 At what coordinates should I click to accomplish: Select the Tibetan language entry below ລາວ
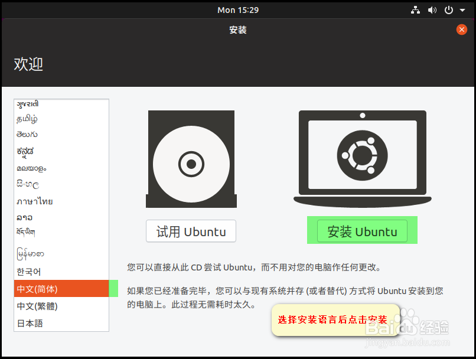(61, 233)
